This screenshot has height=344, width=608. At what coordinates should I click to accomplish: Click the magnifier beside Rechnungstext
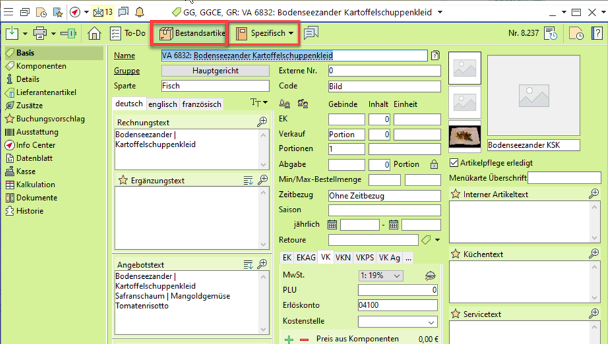pos(262,122)
